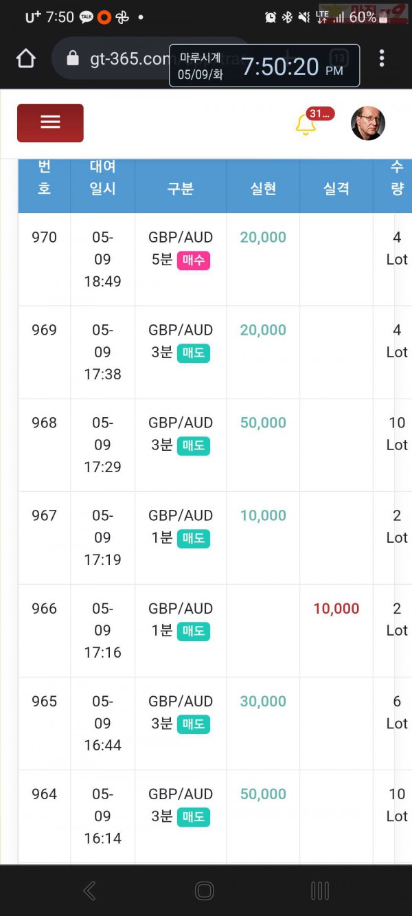412x916 pixels.
Task: Open notifications via the bell icon
Action: [306, 124]
